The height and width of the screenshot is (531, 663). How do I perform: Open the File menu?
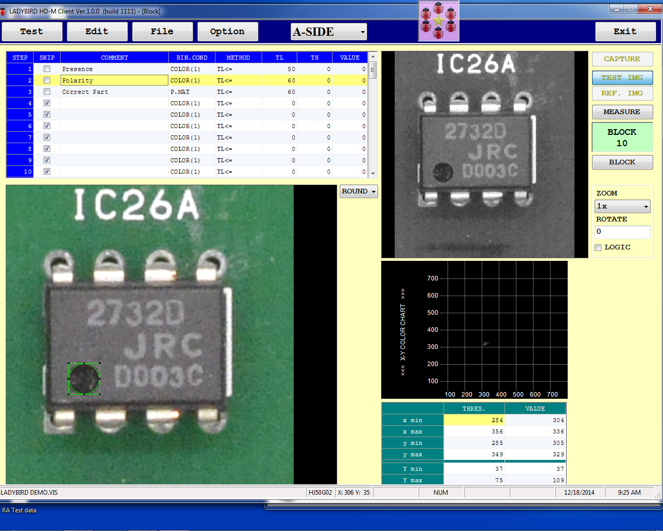pyautogui.click(x=162, y=32)
